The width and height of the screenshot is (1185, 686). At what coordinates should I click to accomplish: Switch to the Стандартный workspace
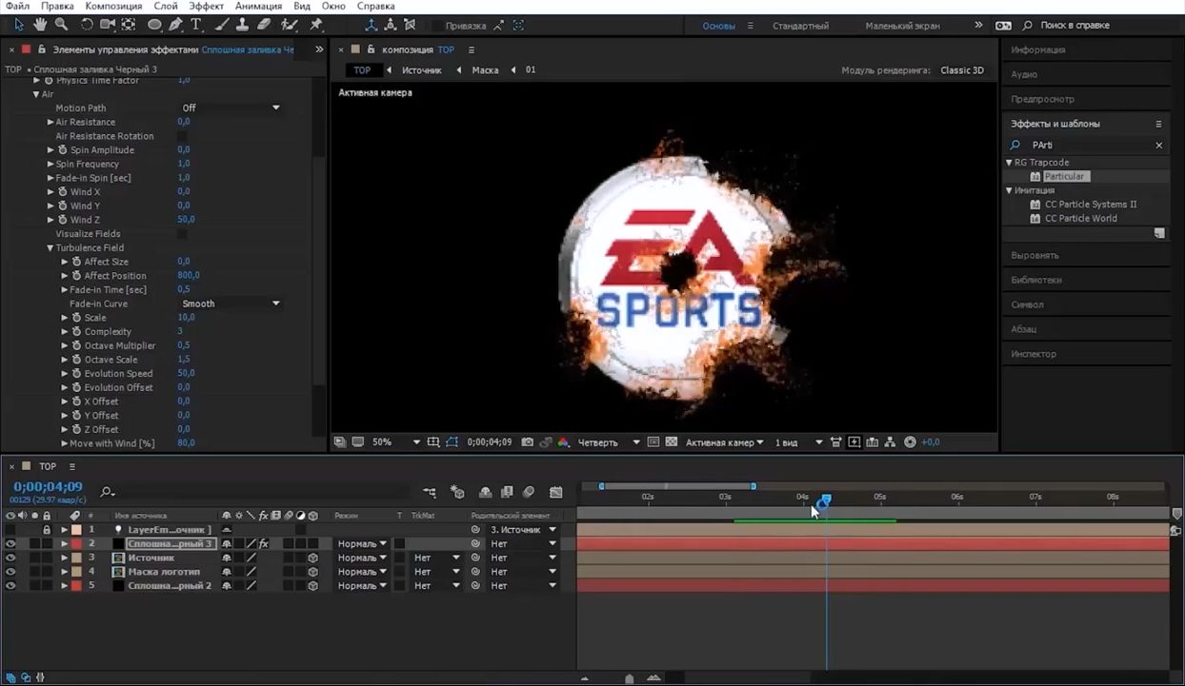[800, 26]
